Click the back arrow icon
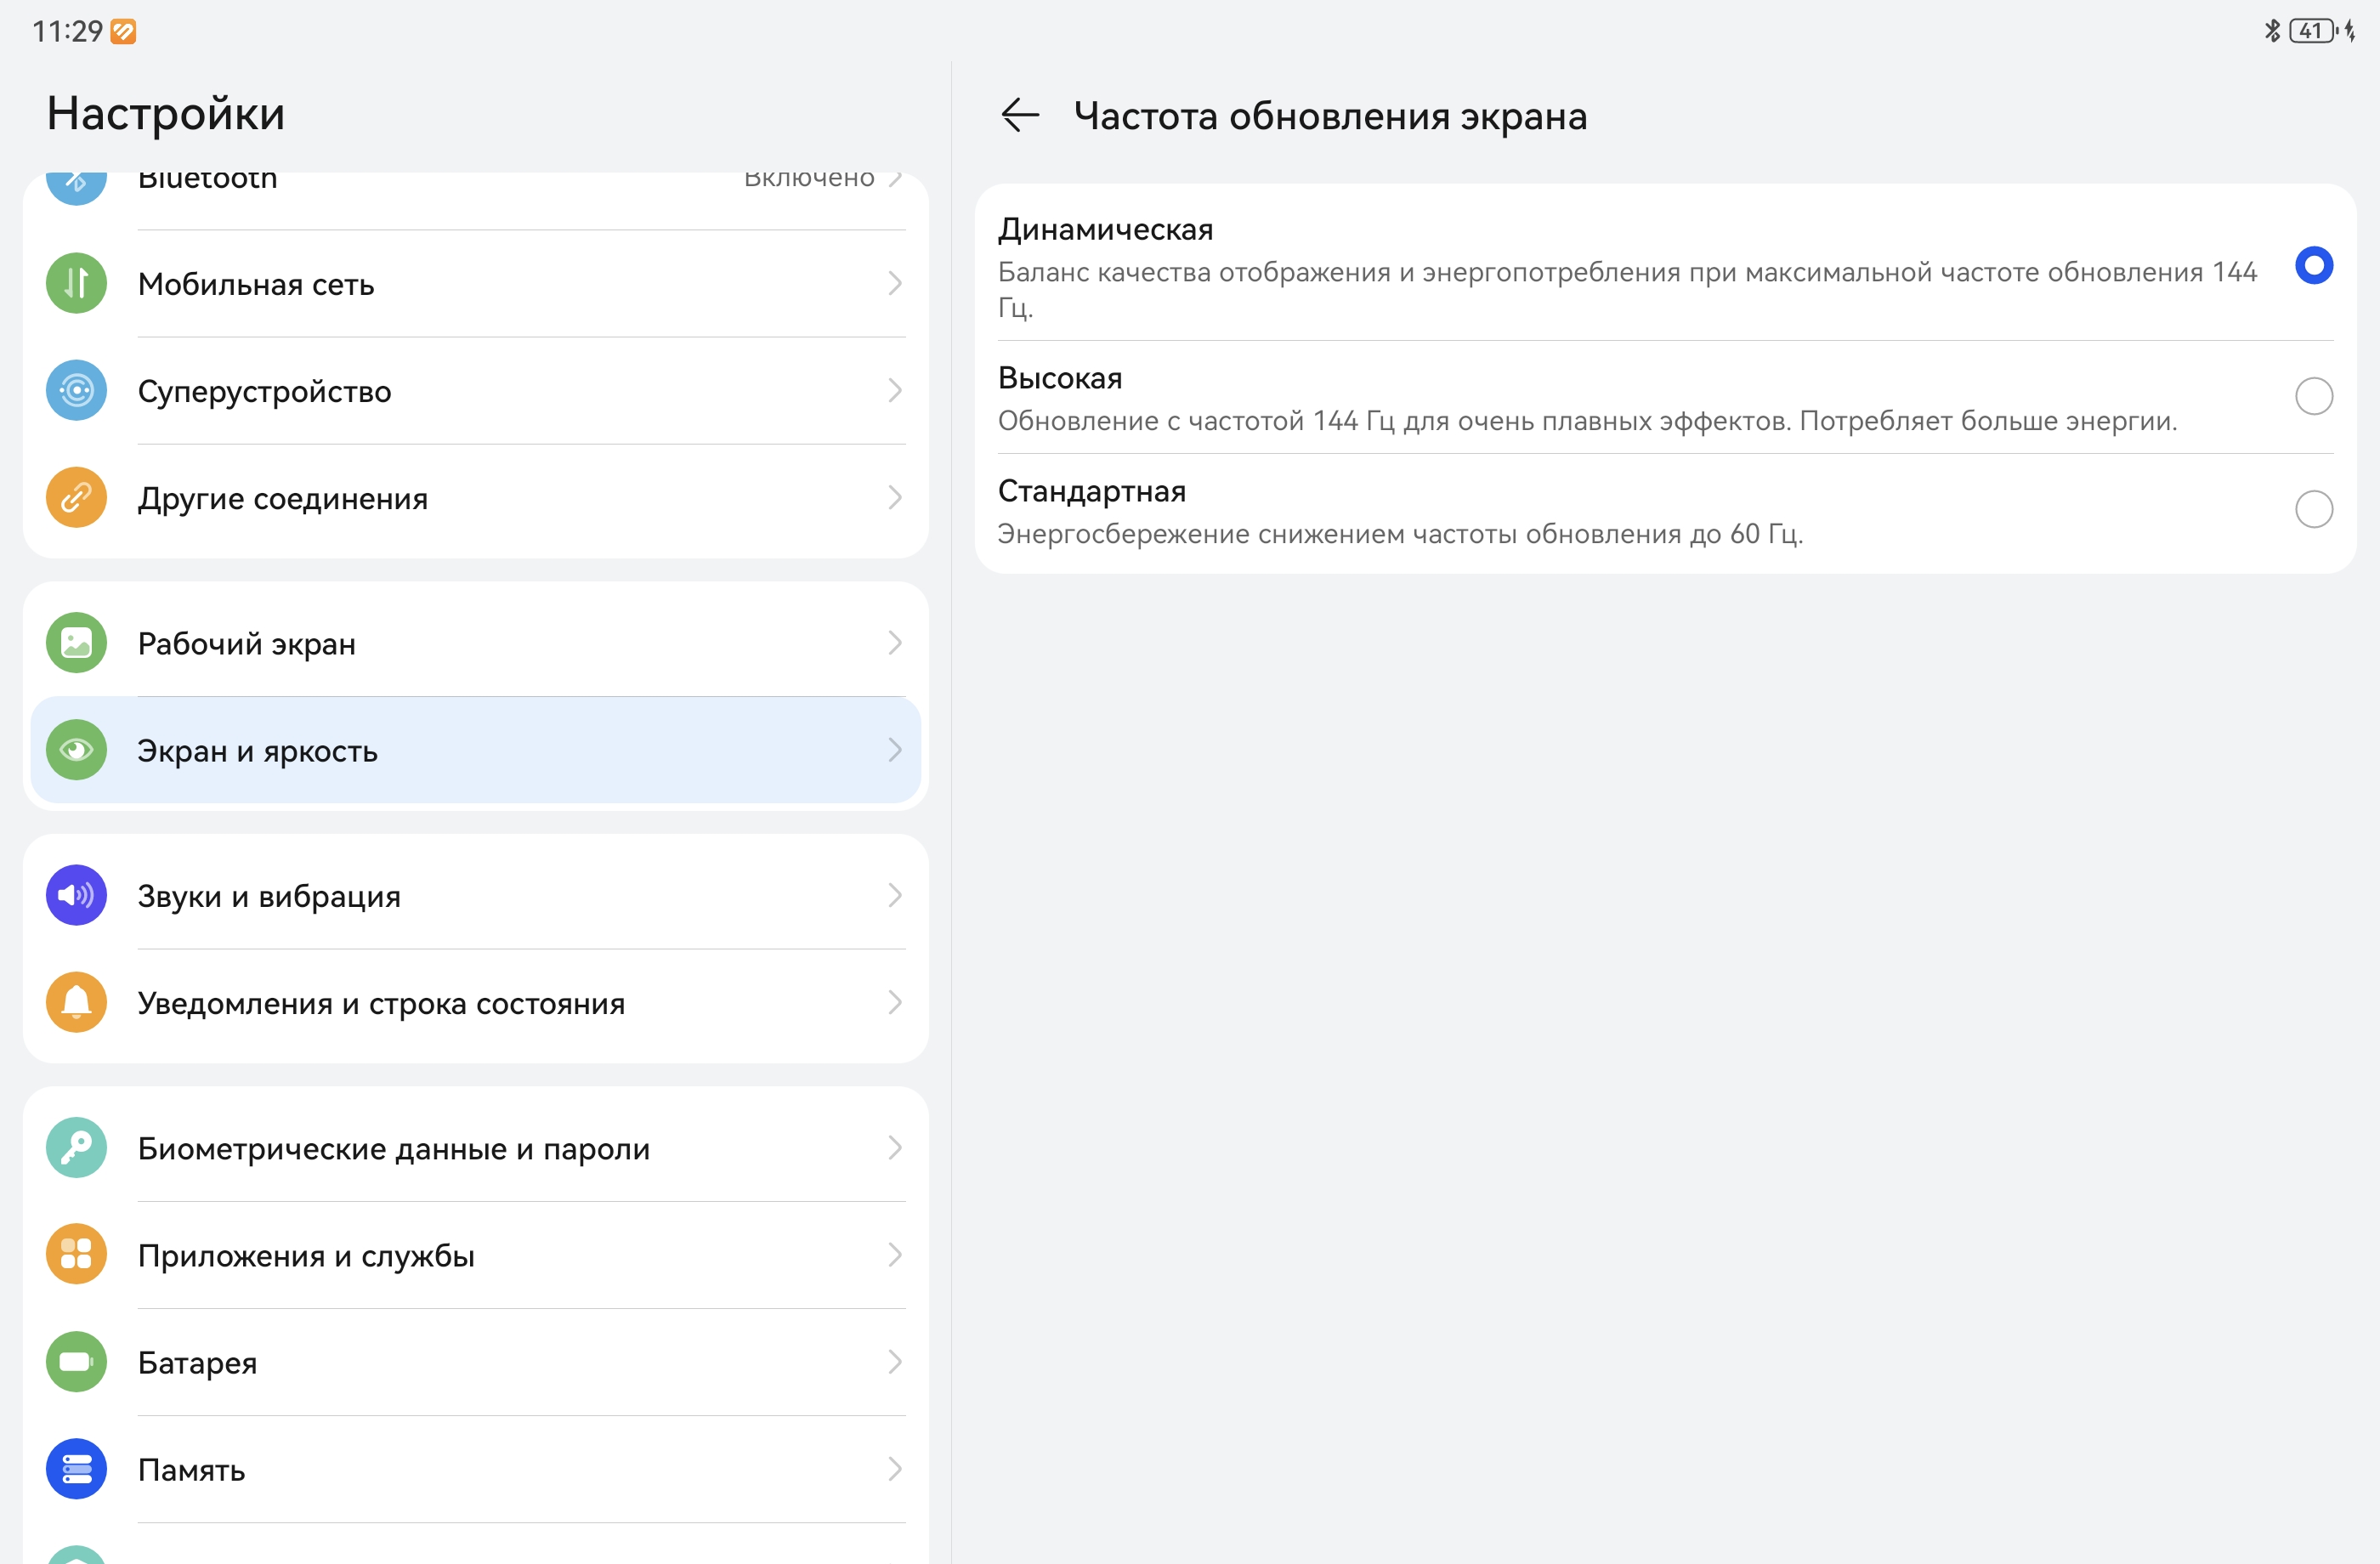 [1019, 115]
